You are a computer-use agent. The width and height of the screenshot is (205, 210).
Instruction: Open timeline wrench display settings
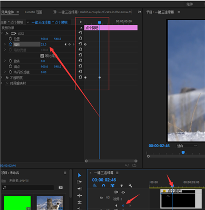coord(130,186)
